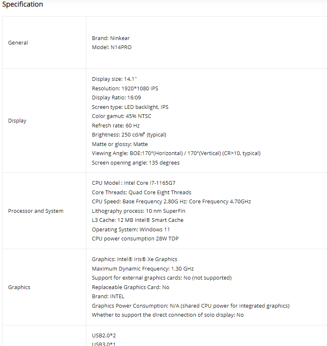Click the Specification heading
This screenshot has width=327, height=346.
[x=23, y=4]
